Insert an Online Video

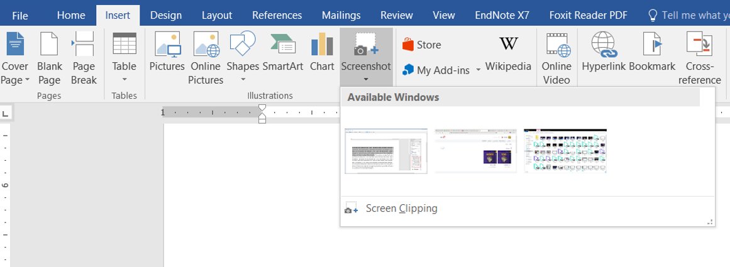[x=556, y=58]
